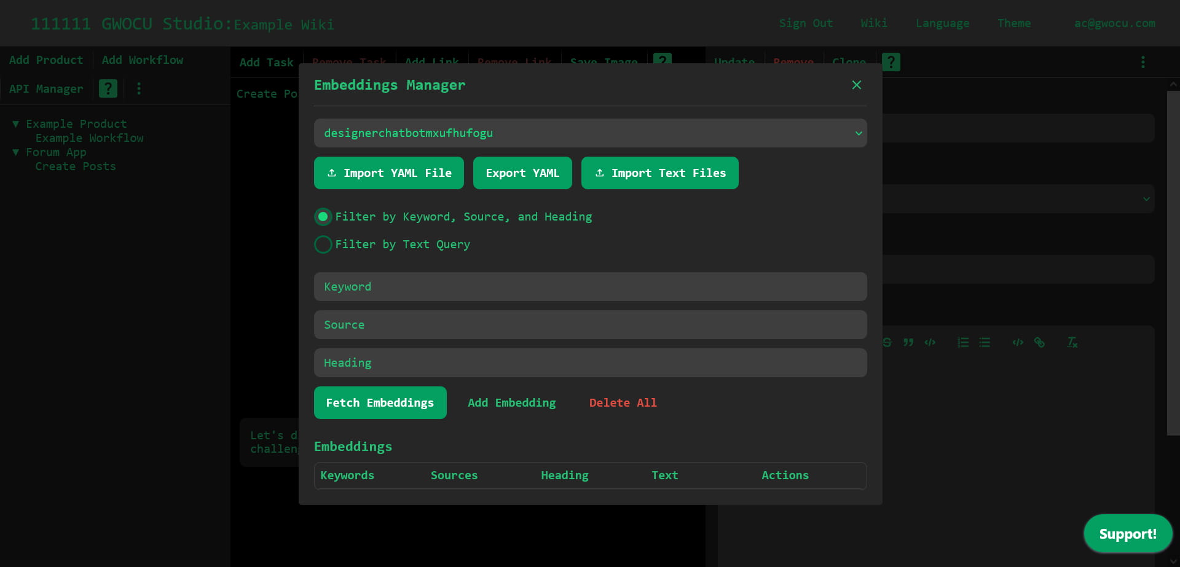Click the Import Text Files button

pyautogui.click(x=659, y=173)
